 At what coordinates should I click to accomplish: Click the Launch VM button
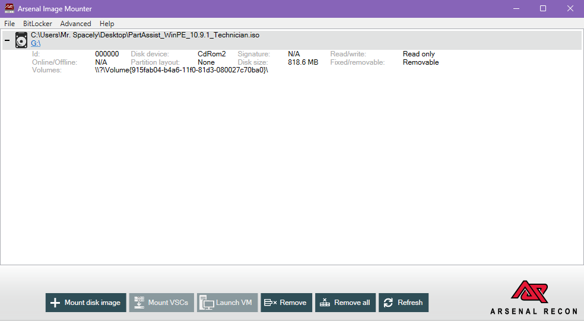227,303
